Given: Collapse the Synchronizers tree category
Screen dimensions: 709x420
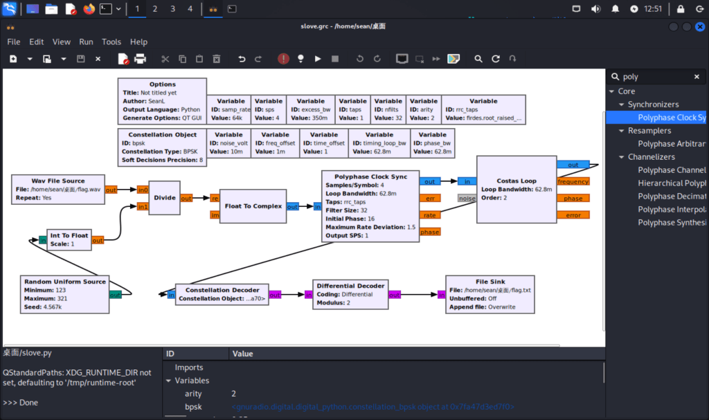Looking at the screenshot, I should [x=621, y=104].
